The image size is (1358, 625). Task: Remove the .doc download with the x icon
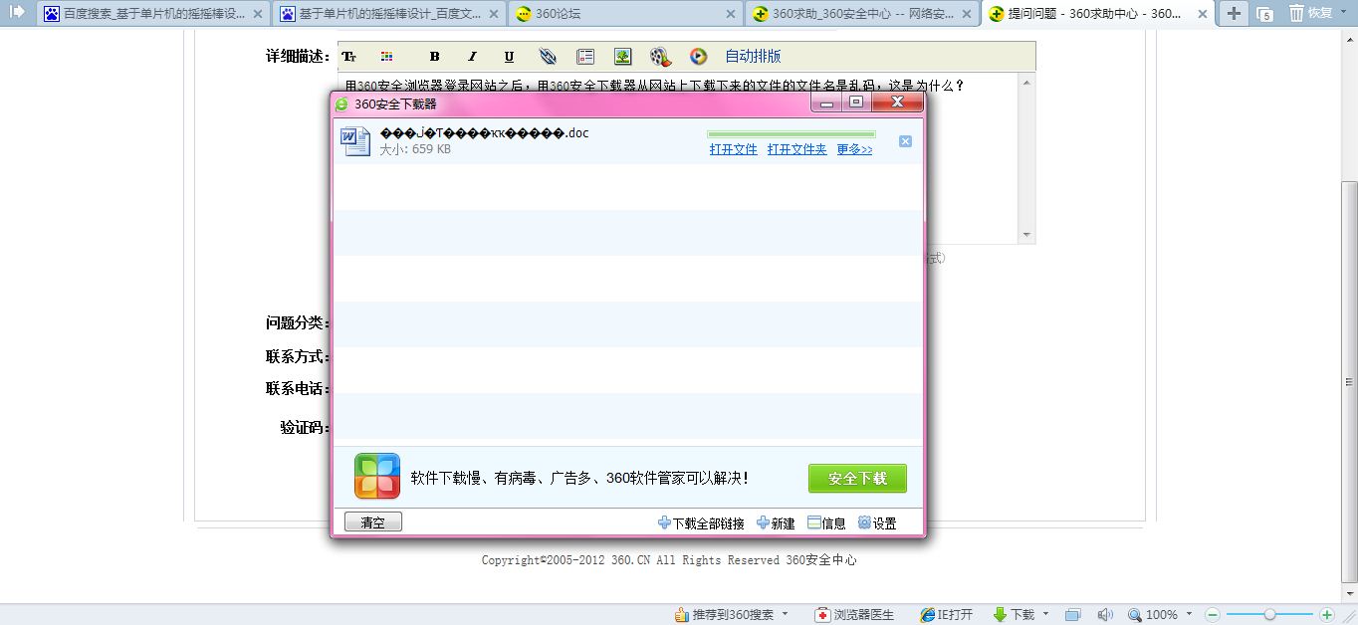pyautogui.click(x=905, y=141)
